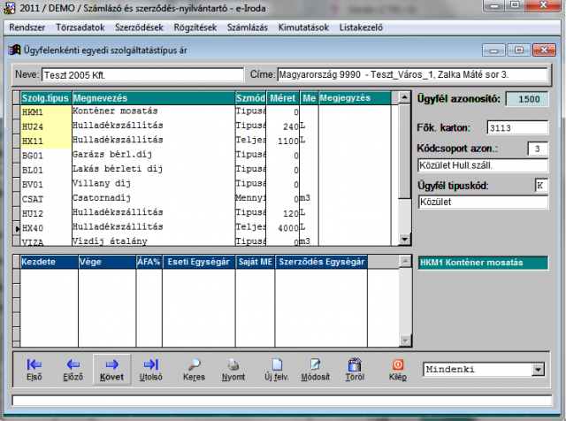Viewport: 566px width, 421px height.
Task: Open the Törzsadatok menu
Action: [80, 27]
